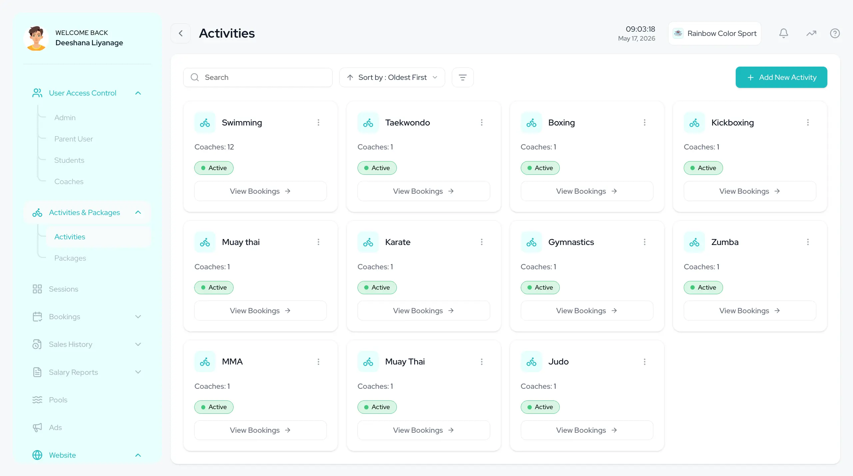Image resolution: width=853 pixels, height=476 pixels.
Task: Click the Zumba activity bike icon
Action: point(694,242)
